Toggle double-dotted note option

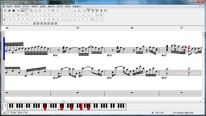(x=67, y=19)
